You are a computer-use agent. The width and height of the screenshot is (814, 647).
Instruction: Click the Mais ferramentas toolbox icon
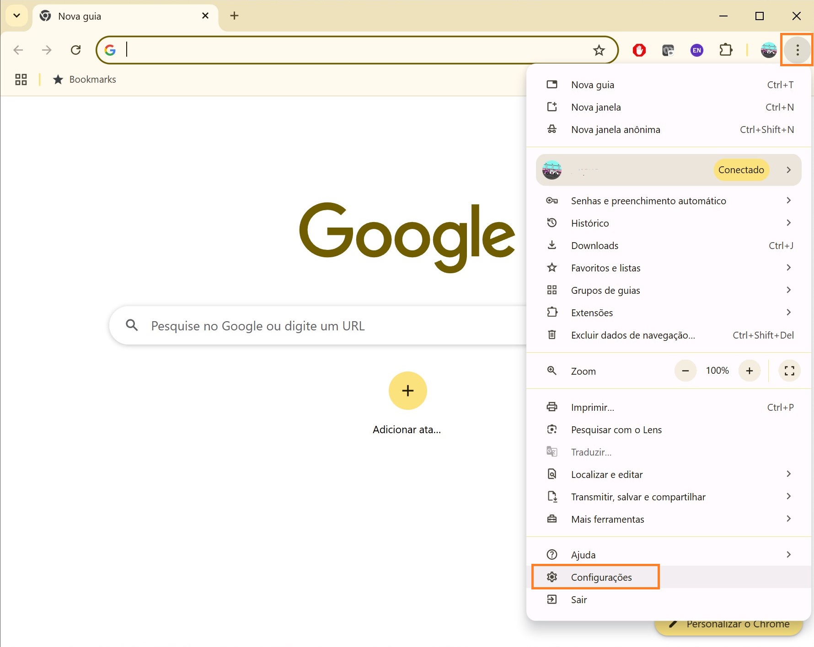552,519
